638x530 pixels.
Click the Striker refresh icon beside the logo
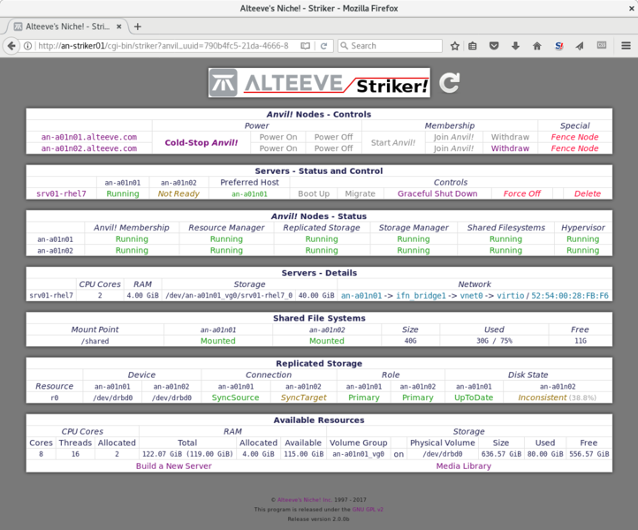tap(450, 83)
